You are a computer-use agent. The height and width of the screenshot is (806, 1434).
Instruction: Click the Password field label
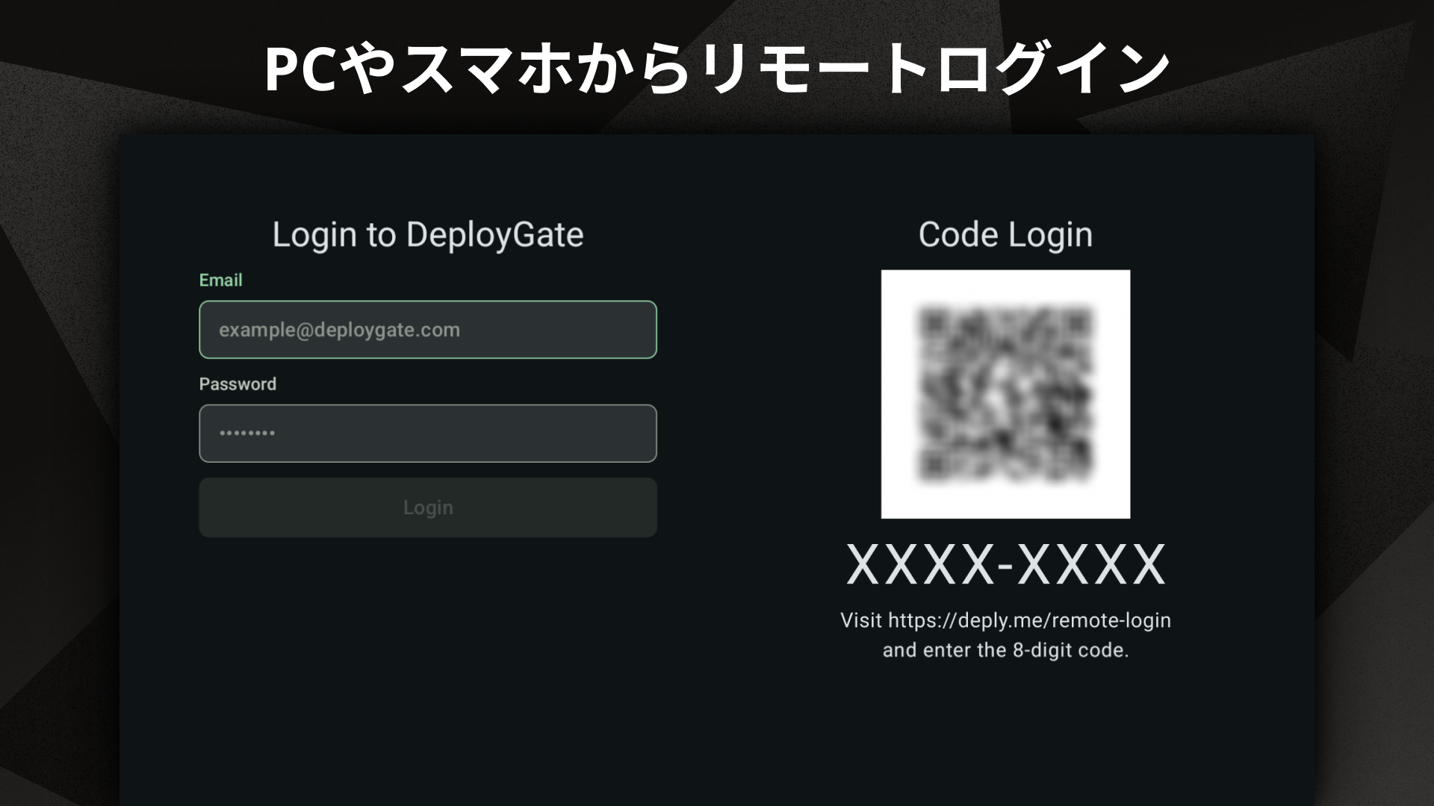(x=238, y=384)
